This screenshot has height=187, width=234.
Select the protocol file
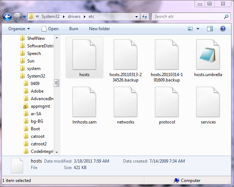[x=167, y=106]
